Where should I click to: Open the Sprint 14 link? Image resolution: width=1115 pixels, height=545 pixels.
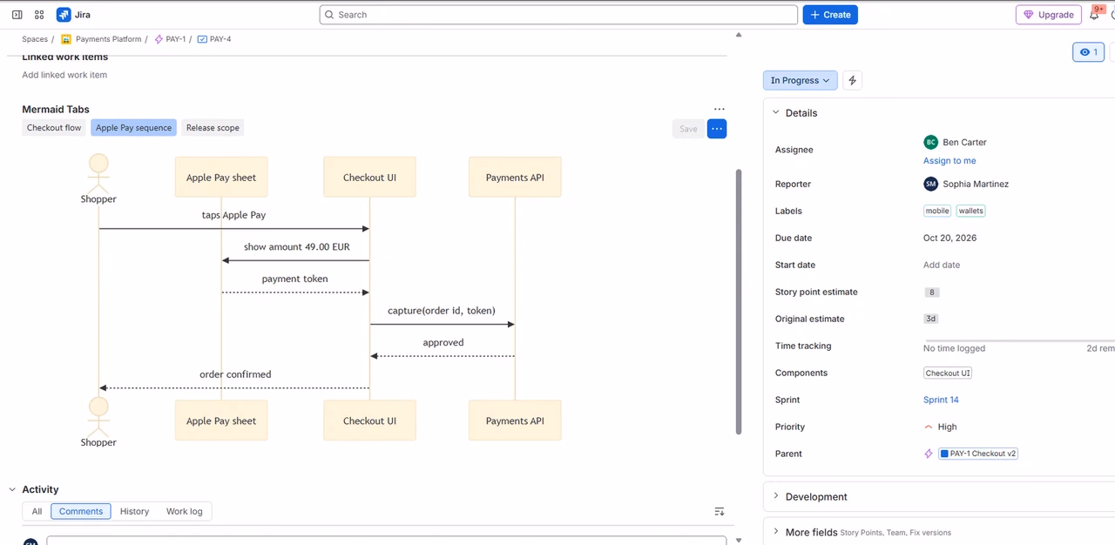click(x=941, y=400)
